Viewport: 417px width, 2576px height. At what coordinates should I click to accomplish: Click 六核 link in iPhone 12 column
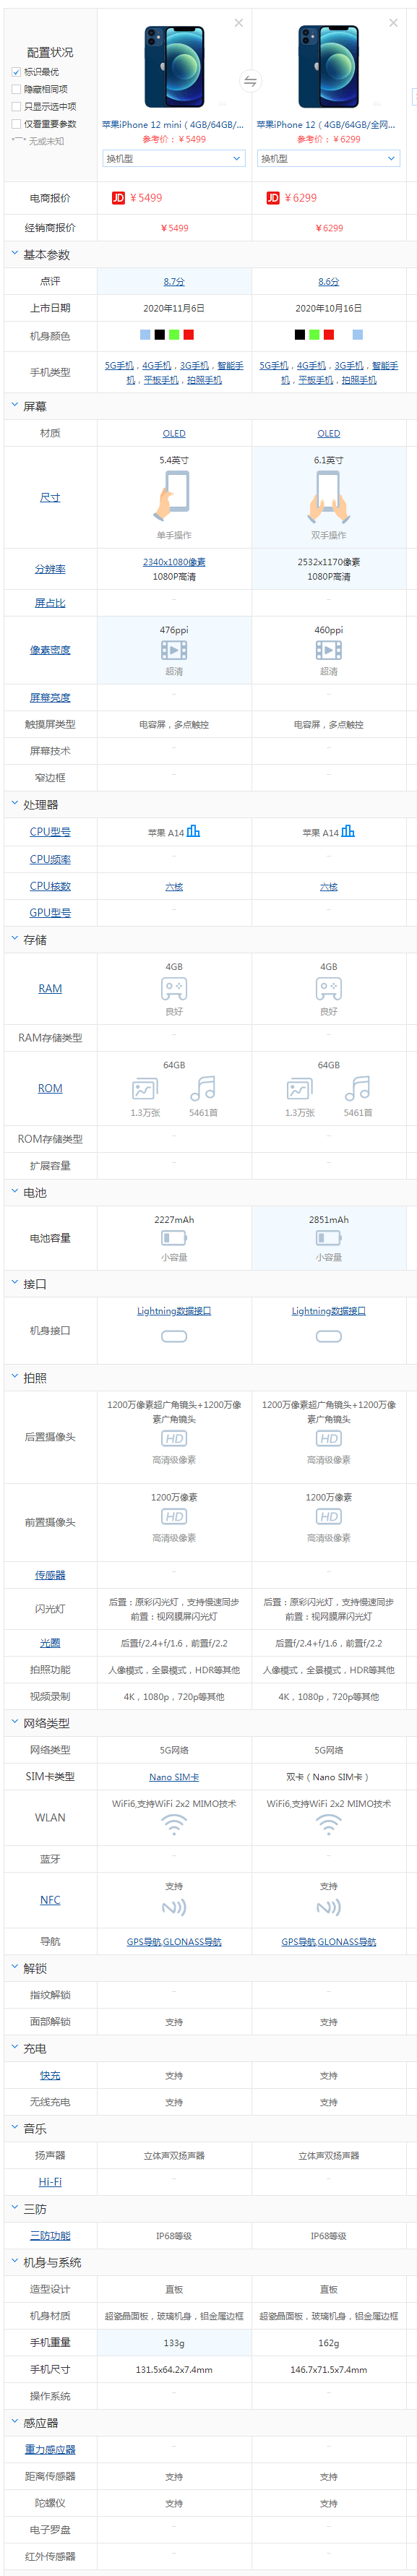(x=329, y=886)
